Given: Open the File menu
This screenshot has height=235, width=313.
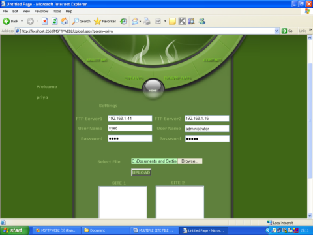Looking at the screenshot, I should (x=5, y=11).
